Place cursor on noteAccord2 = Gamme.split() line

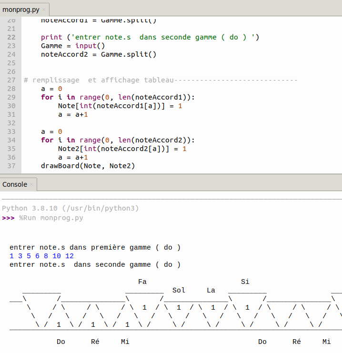click(98, 54)
